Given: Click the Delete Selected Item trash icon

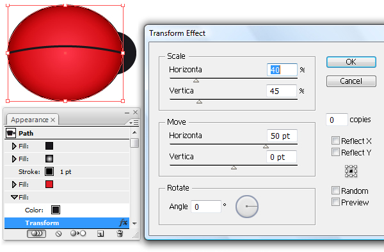Looking at the screenshot, I should click(120, 233).
